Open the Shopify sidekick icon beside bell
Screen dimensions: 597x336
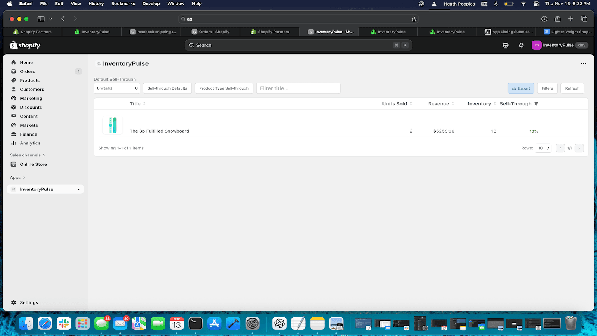(506, 45)
